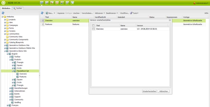Click the Websites root folder icon

pyautogui.click(x=5, y=17)
